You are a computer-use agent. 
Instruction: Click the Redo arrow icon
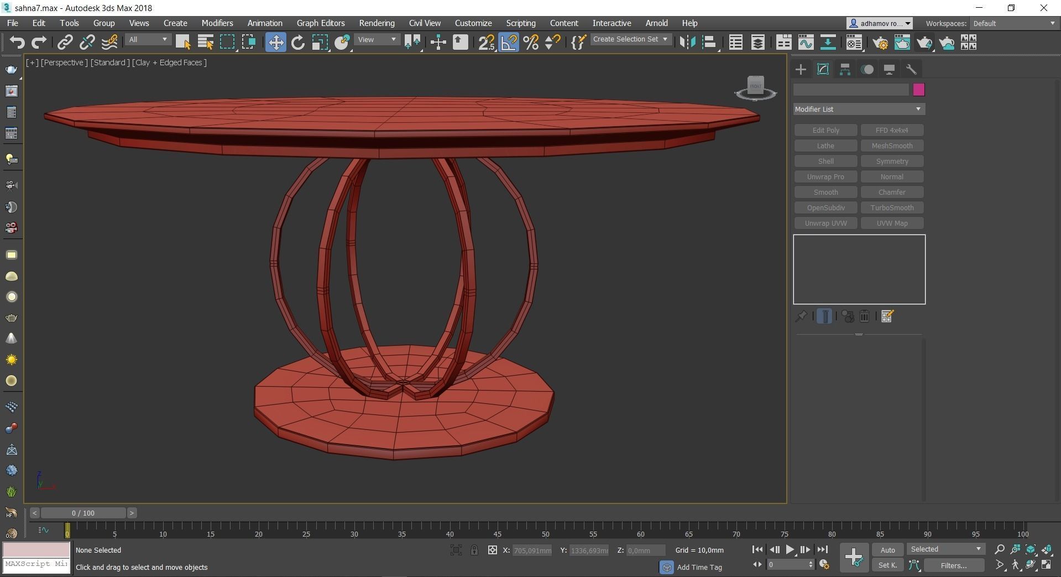(x=39, y=43)
